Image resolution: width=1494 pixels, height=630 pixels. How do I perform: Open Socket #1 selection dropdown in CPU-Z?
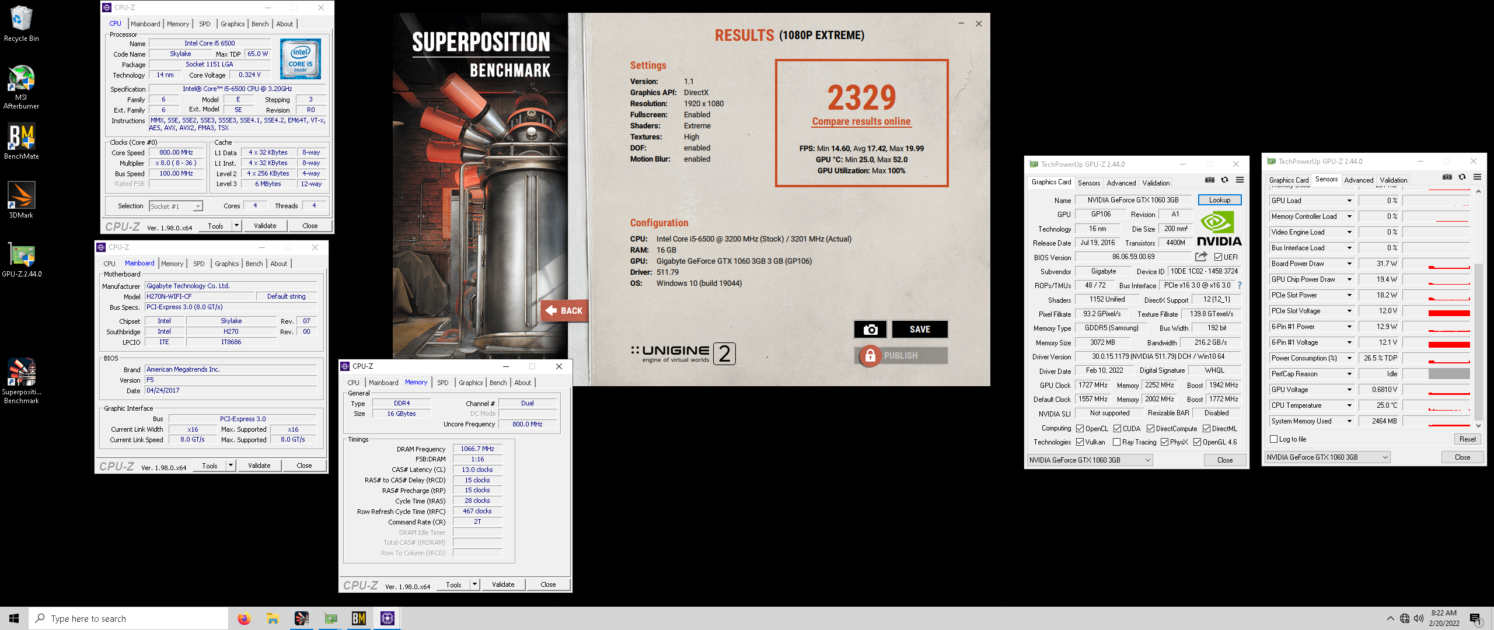click(x=176, y=206)
